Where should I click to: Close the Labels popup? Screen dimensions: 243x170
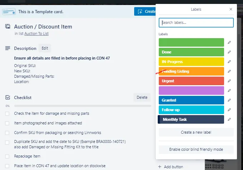[x=231, y=9]
